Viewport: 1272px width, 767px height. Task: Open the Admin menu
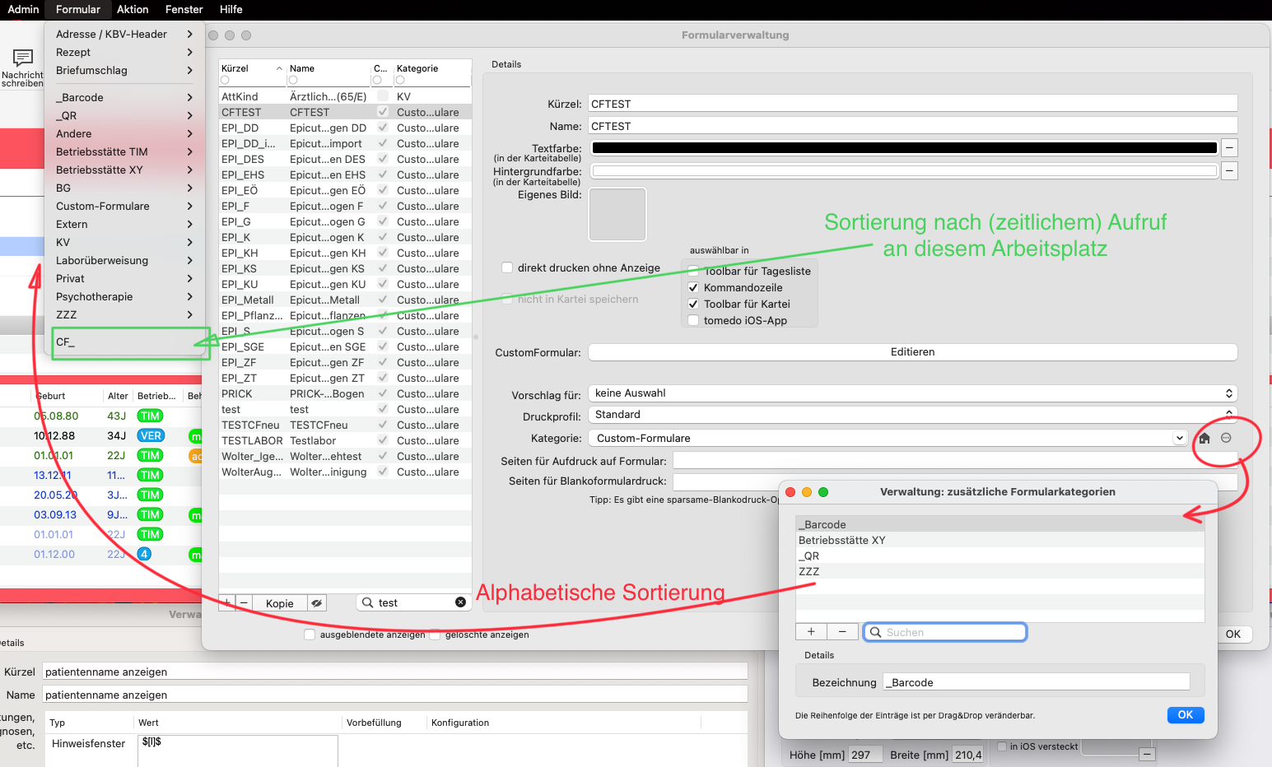point(23,9)
